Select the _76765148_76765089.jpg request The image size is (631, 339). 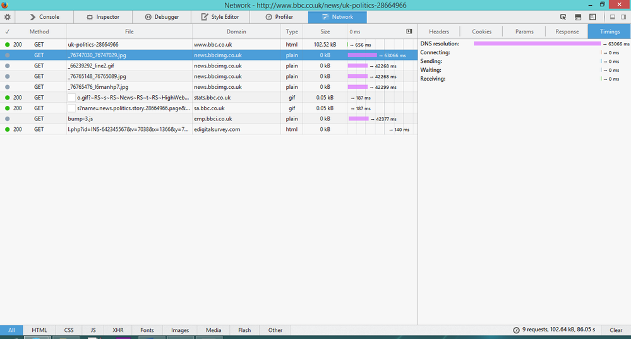click(208, 76)
